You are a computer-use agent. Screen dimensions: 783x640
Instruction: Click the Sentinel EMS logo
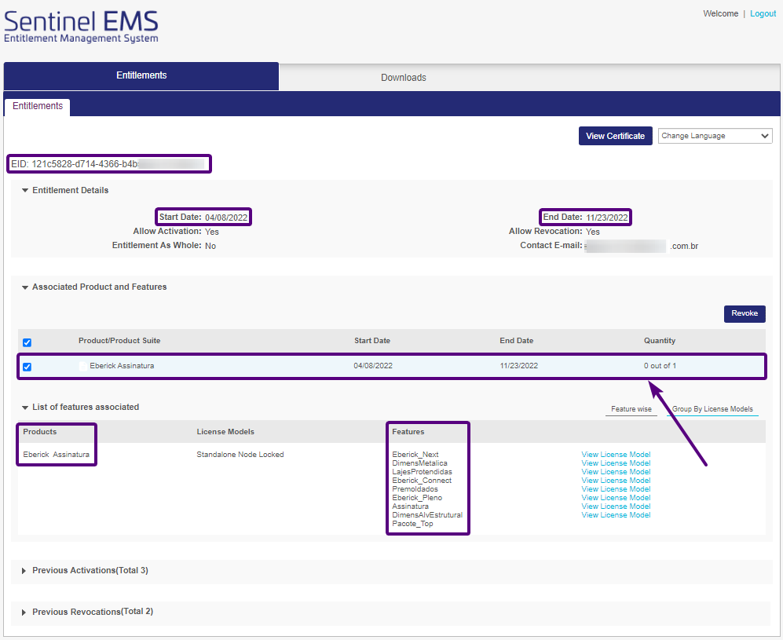pyautogui.click(x=81, y=27)
